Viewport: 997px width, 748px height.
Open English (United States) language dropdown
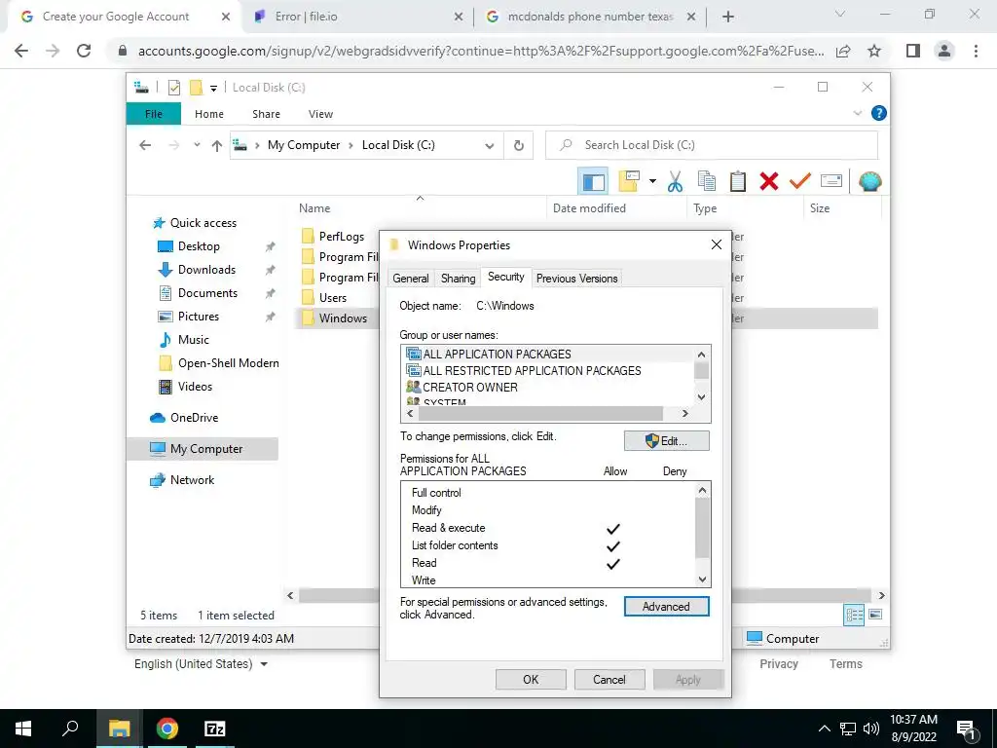(201, 664)
